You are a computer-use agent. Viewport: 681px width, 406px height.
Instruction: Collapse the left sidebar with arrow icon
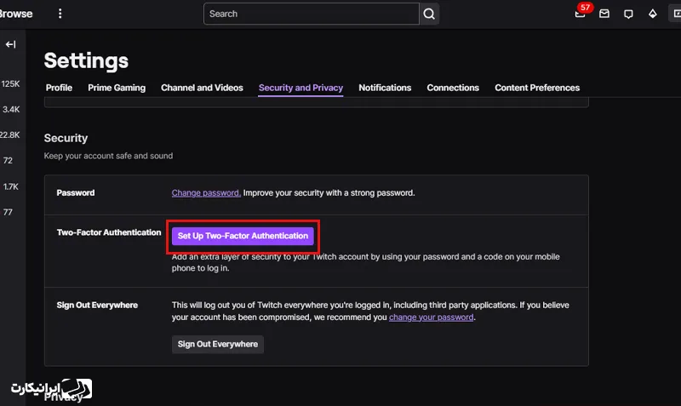point(11,44)
